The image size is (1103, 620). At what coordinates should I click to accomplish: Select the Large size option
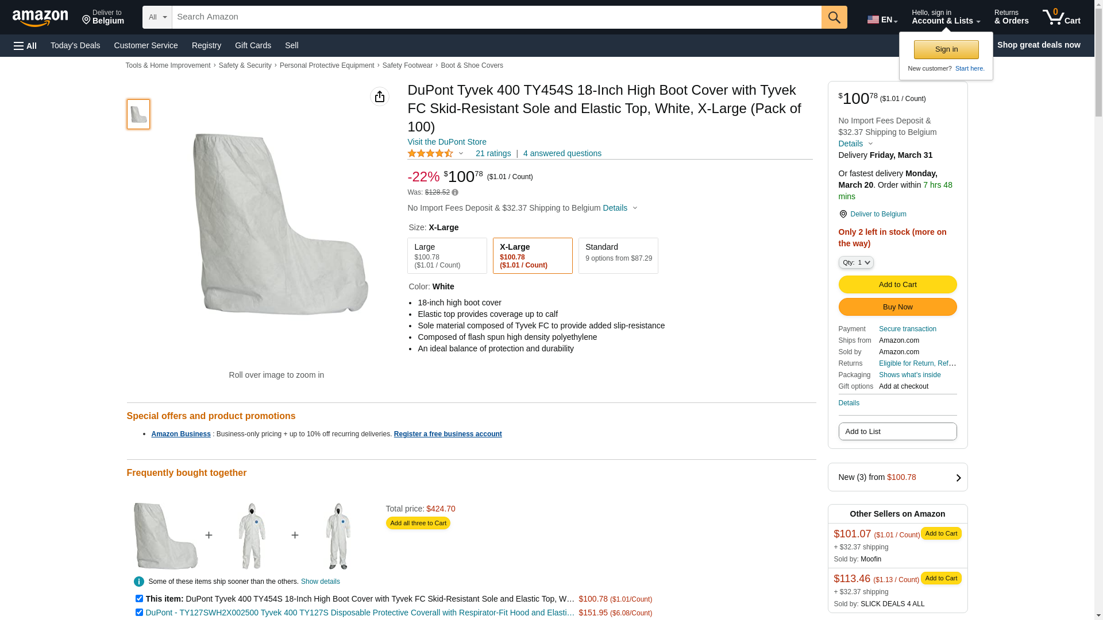pyautogui.click(x=447, y=255)
